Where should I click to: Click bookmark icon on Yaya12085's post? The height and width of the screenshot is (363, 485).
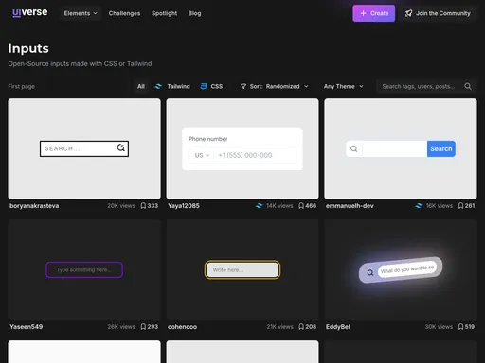coord(301,206)
